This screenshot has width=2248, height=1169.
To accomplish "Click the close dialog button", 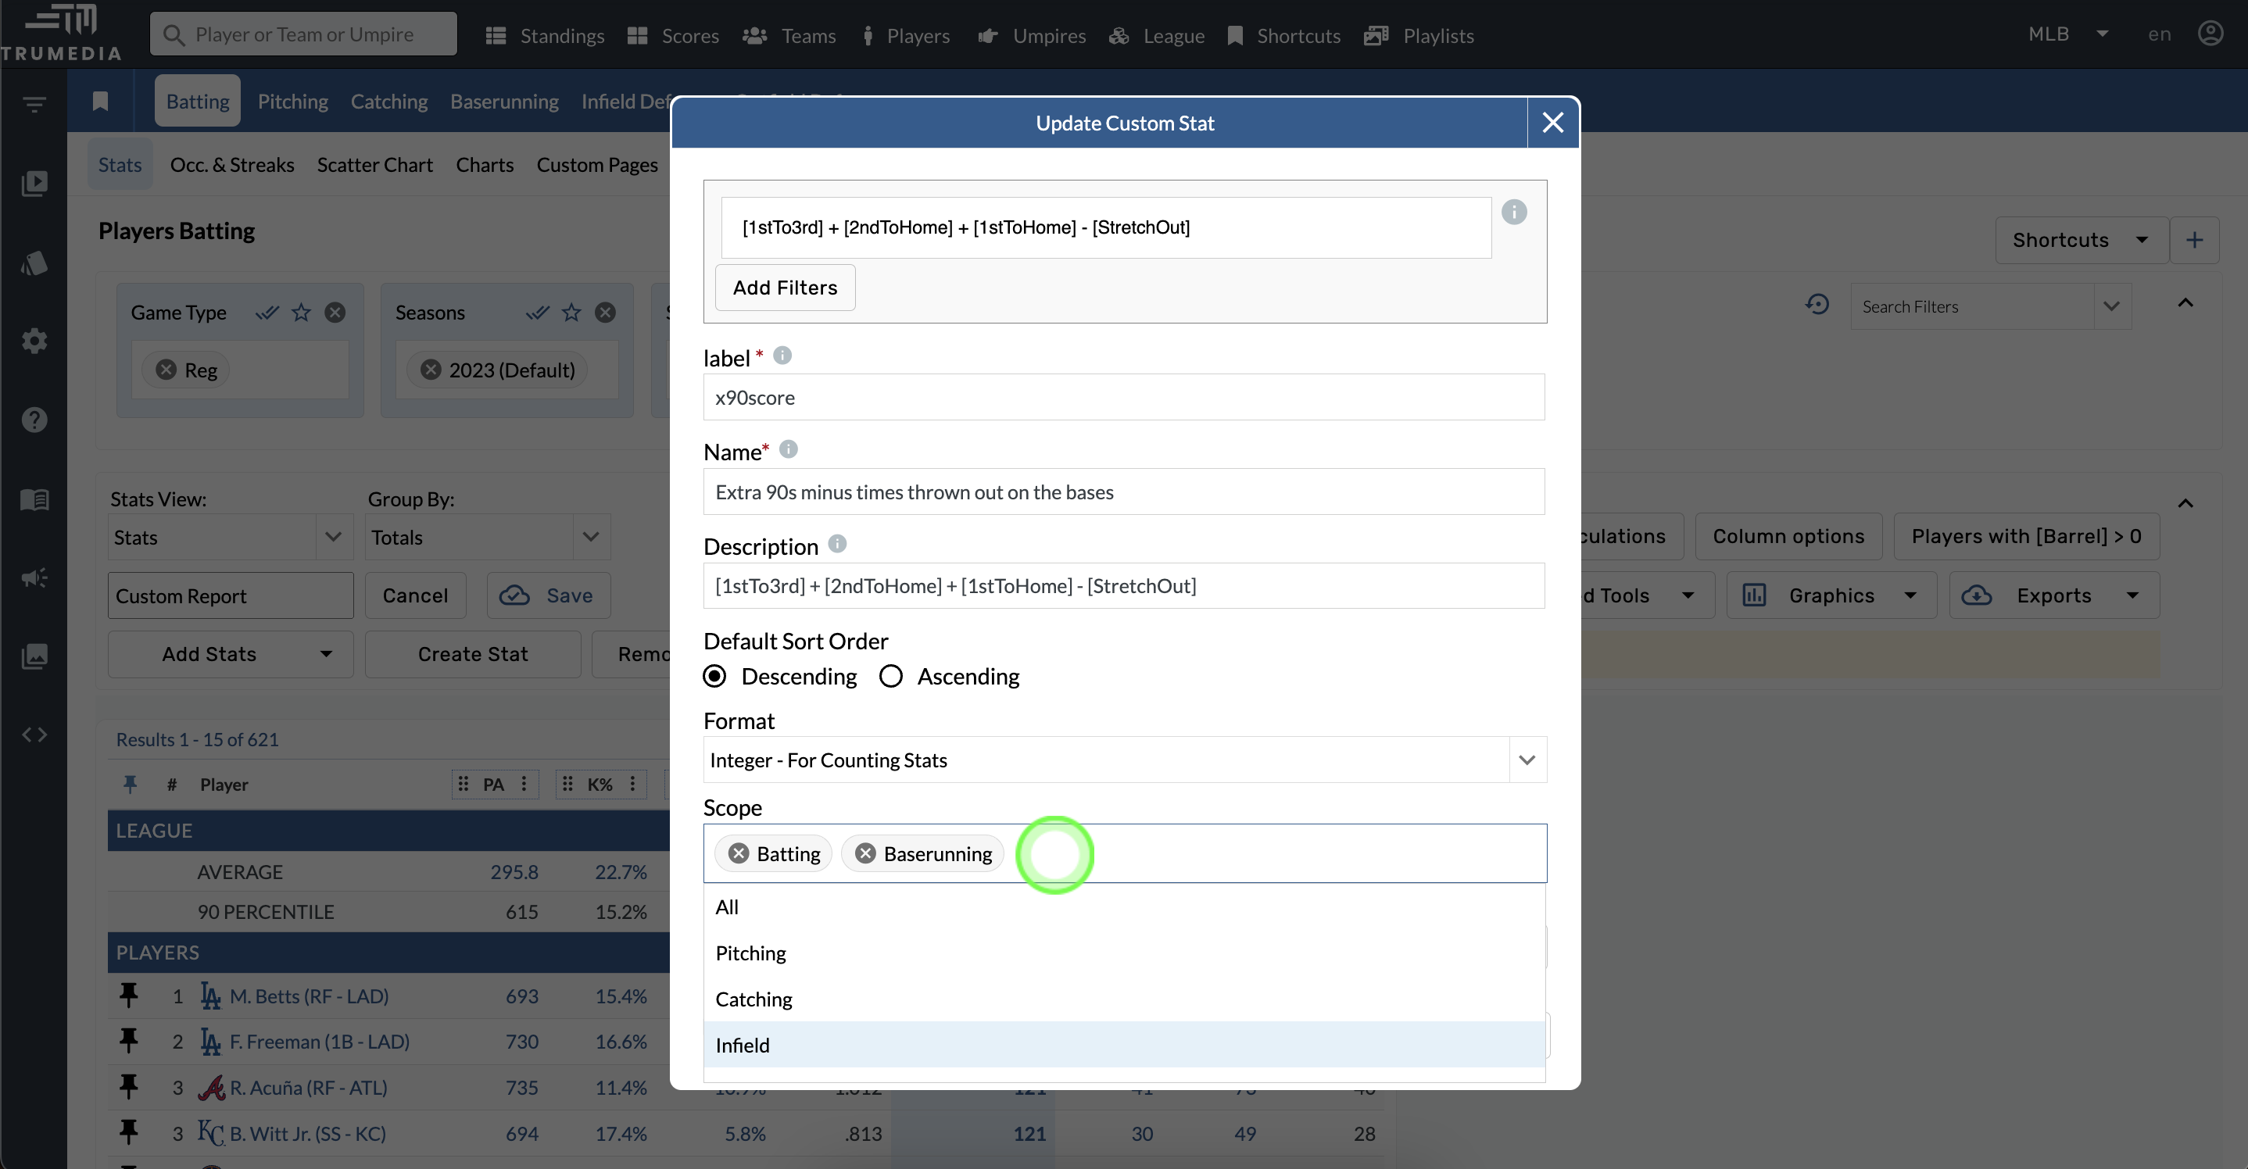I will pyautogui.click(x=1552, y=122).
